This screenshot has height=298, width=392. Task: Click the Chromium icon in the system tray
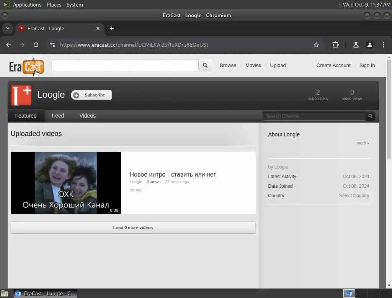pos(349,293)
